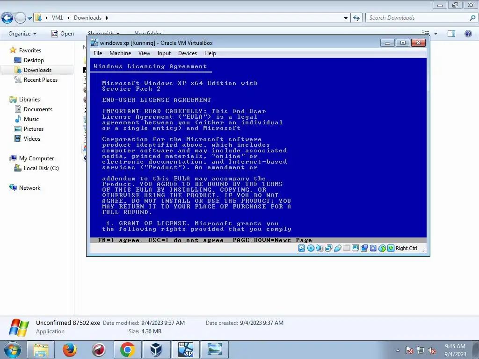Click the network adapters icon in VirtualBox status bar

(x=329, y=248)
